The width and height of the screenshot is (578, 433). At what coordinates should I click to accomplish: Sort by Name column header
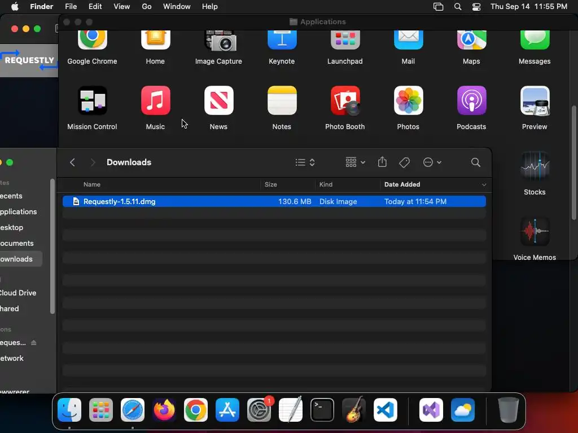[92, 184]
